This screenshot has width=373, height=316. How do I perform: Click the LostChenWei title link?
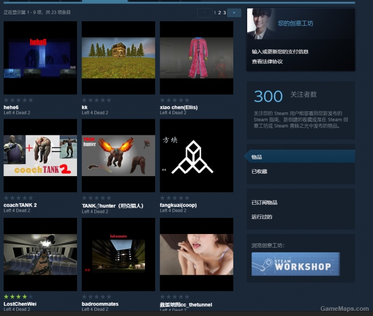coord(20,304)
